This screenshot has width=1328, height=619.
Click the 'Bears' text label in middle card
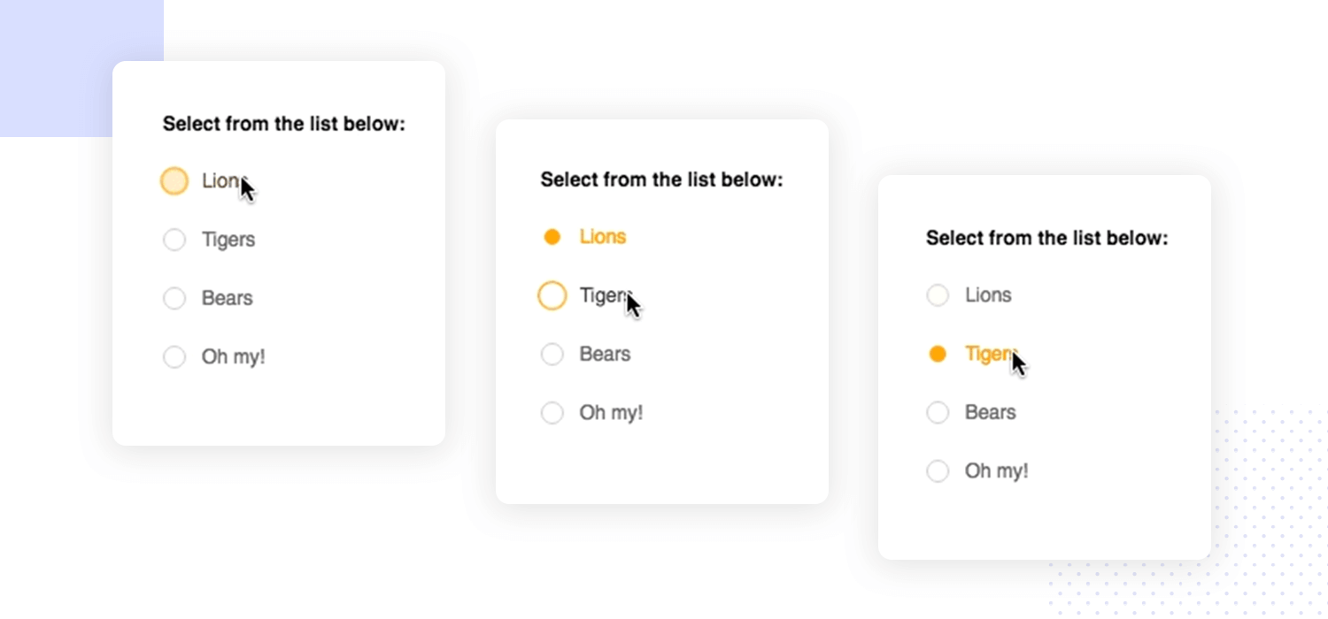tap(606, 355)
